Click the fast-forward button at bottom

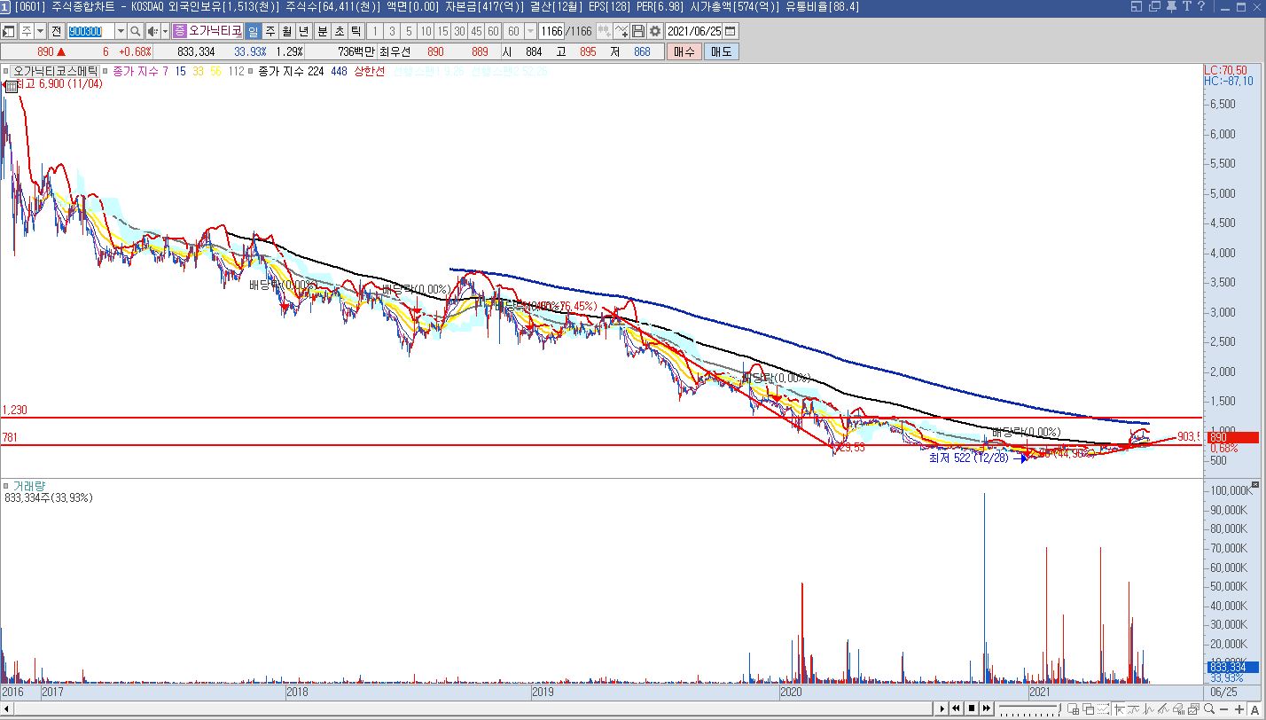pos(987,708)
